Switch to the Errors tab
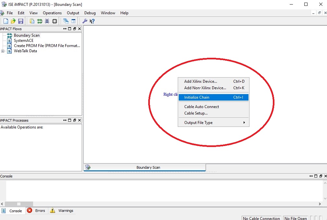327x220 pixels. [x=36, y=211]
